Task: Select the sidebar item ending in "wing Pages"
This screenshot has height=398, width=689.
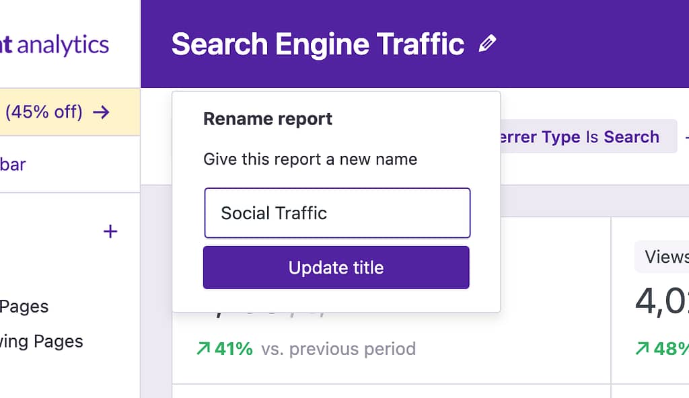Action: [42, 342]
